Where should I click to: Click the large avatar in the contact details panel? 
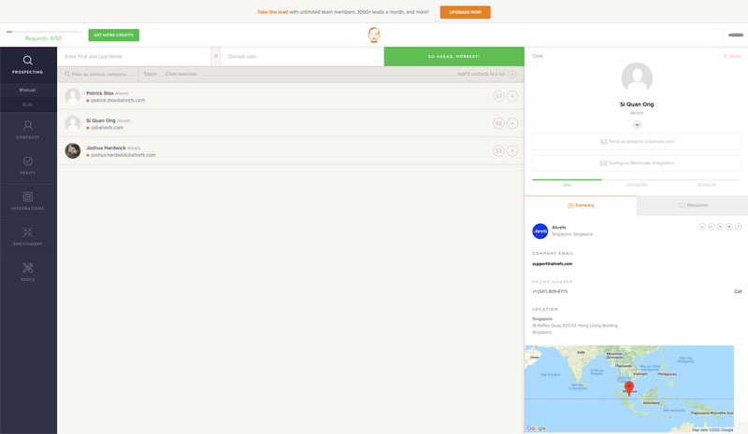pos(637,78)
